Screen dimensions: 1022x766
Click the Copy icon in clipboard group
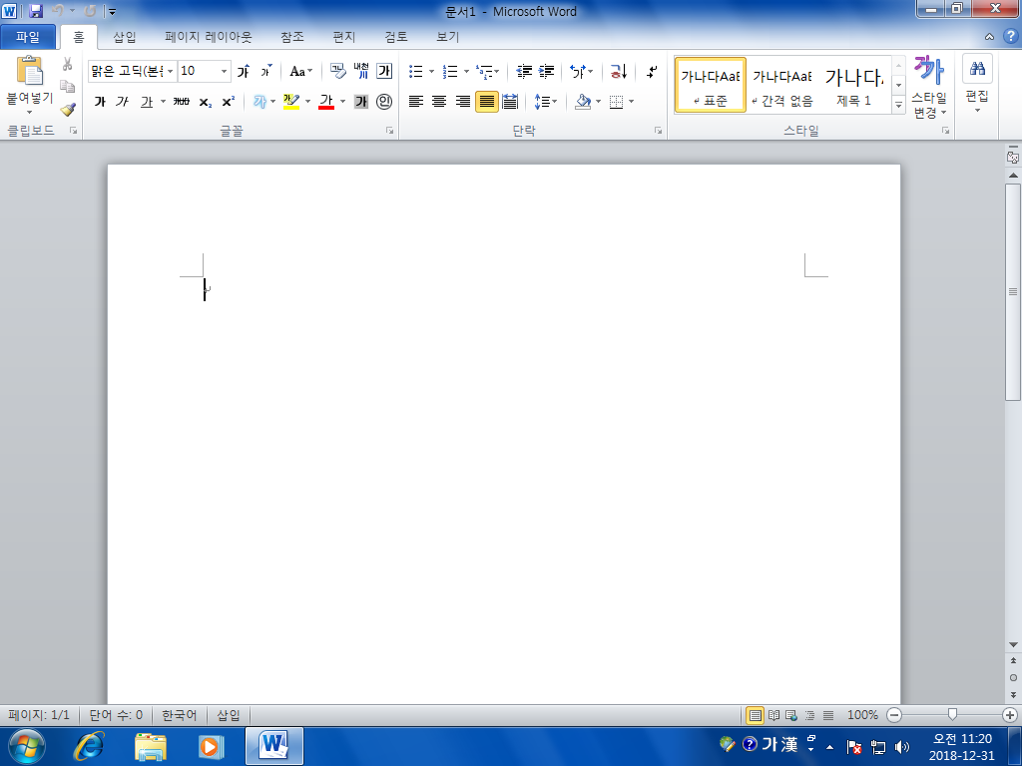(x=67, y=86)
